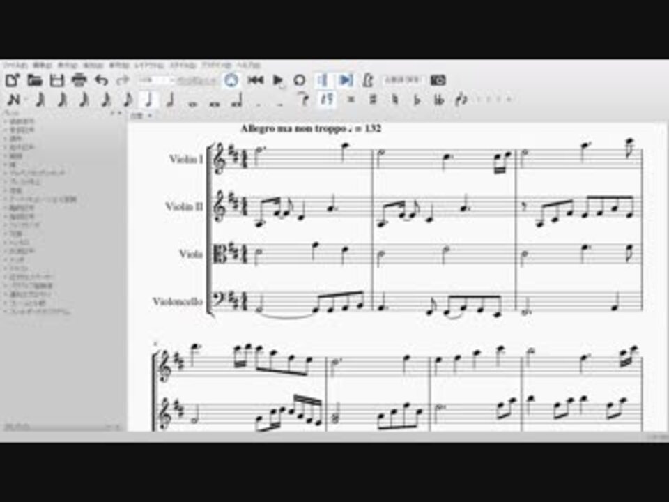669x502 pixels.
Task: Expand the 拍子記号 time signatures palette
Action: pyautogui.click(x=22, y=147)
